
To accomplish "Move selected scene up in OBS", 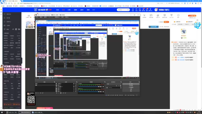I will pos(40,93).
